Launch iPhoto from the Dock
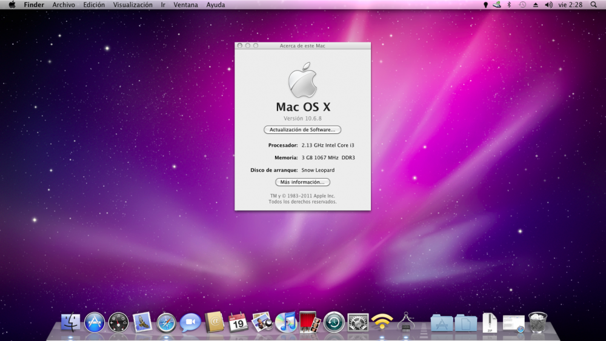The width and height of the screenshot is (606, 341). coord(262,322)
